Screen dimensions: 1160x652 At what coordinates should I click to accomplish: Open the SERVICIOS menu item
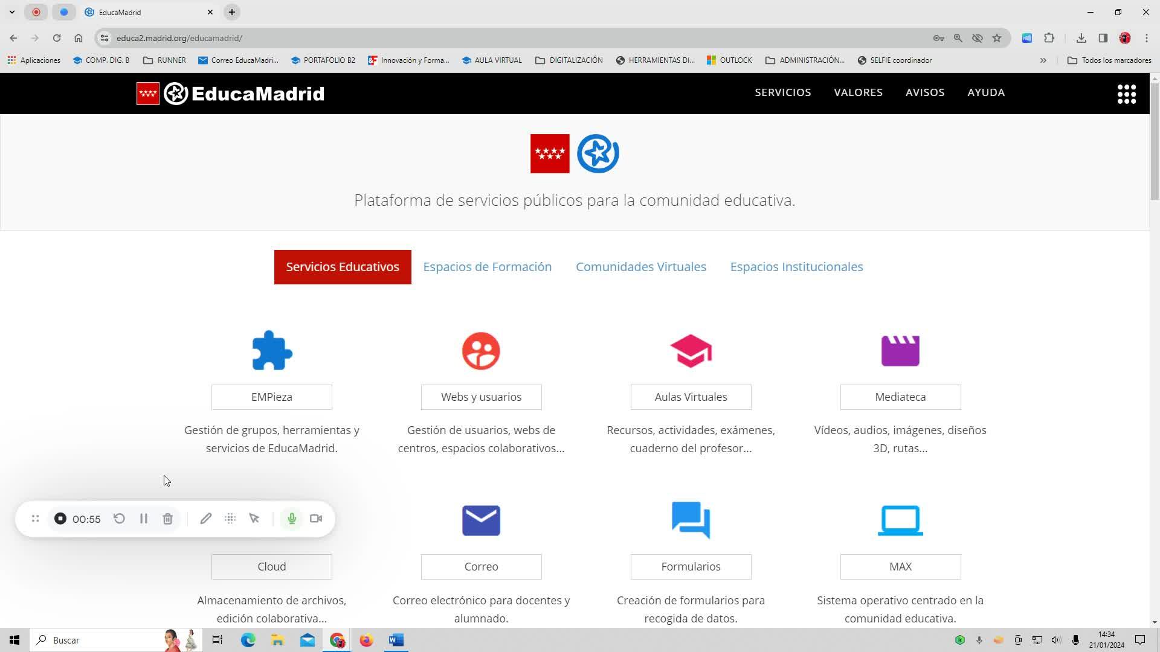(x=782, y=92)
